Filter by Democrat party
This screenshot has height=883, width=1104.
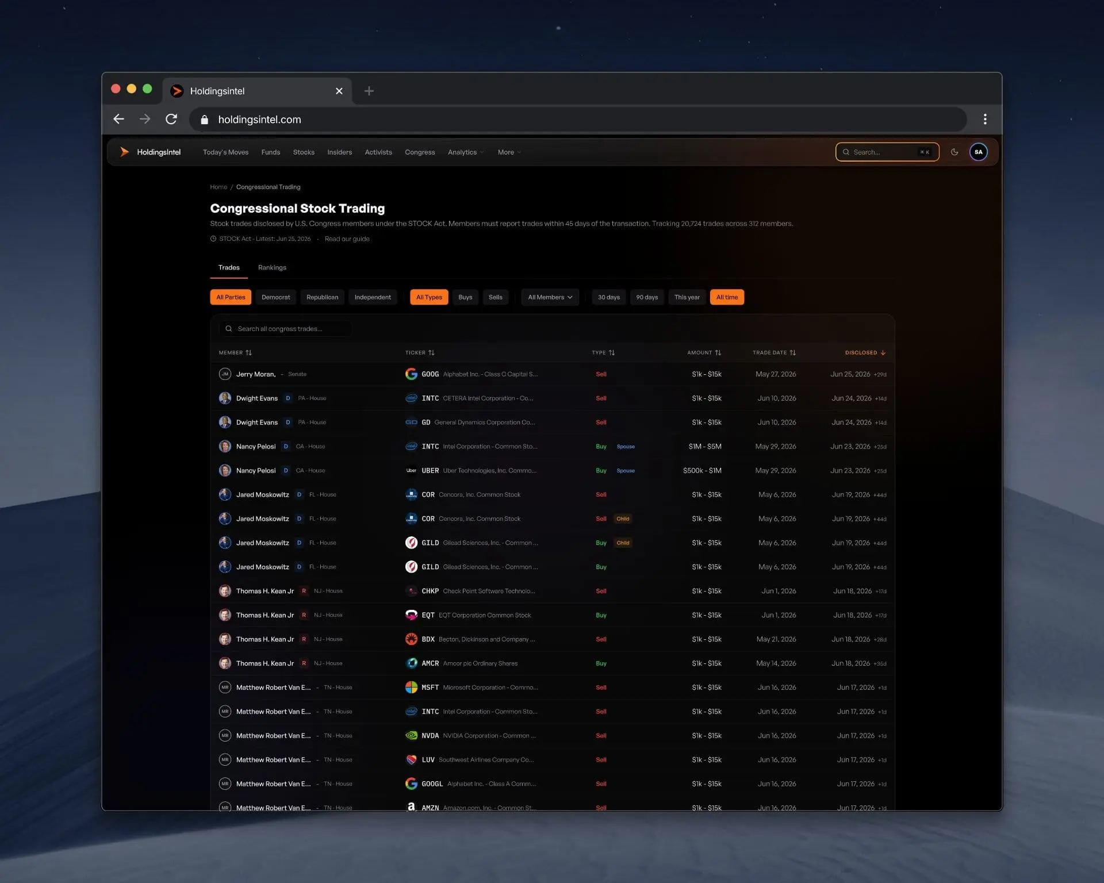tap(276, 297)
